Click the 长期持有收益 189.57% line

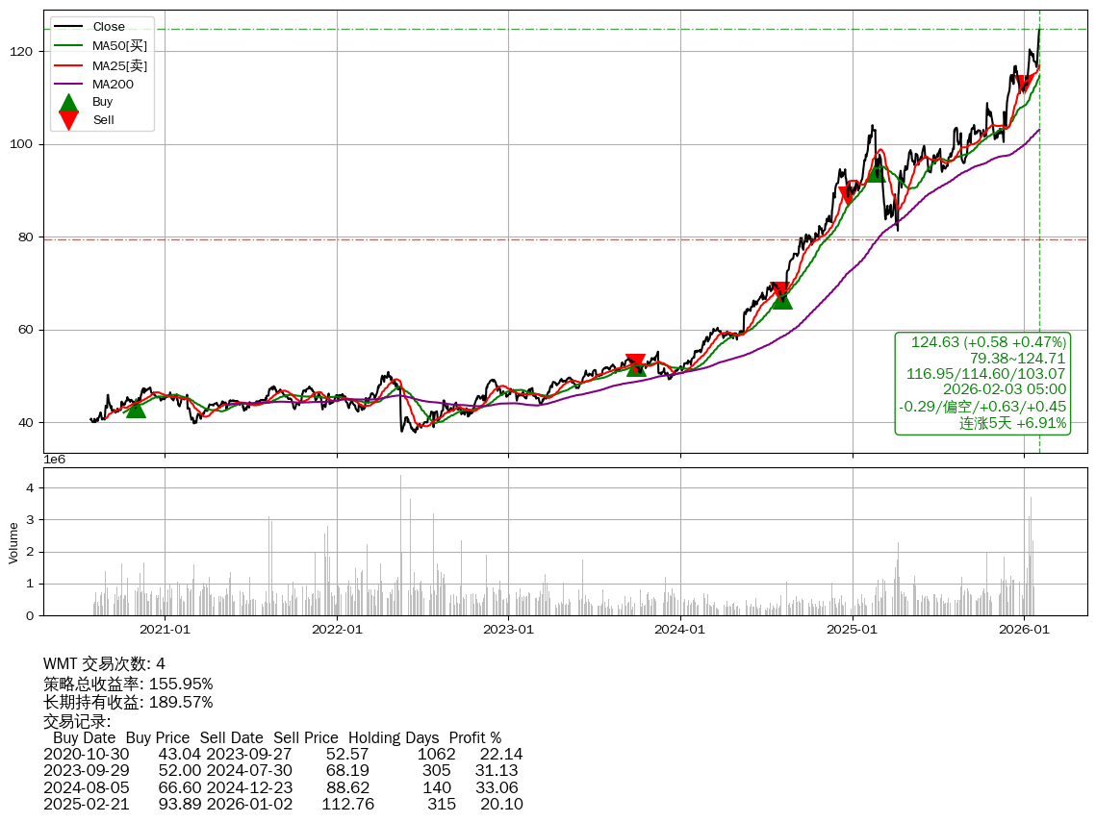click(x=128, y=702)
